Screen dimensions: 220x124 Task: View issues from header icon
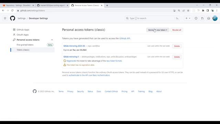(x=196, y=18)
